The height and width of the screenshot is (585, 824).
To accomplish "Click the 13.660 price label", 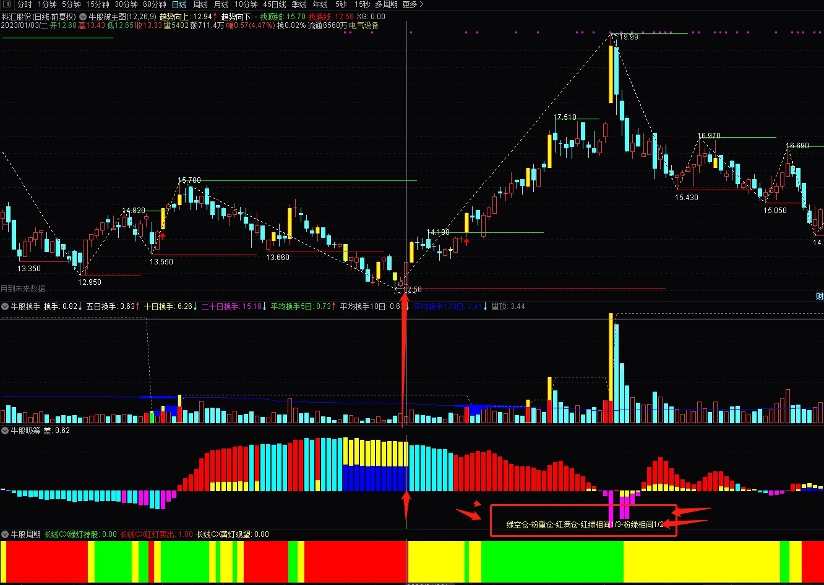I will click(x=278, y=258).
